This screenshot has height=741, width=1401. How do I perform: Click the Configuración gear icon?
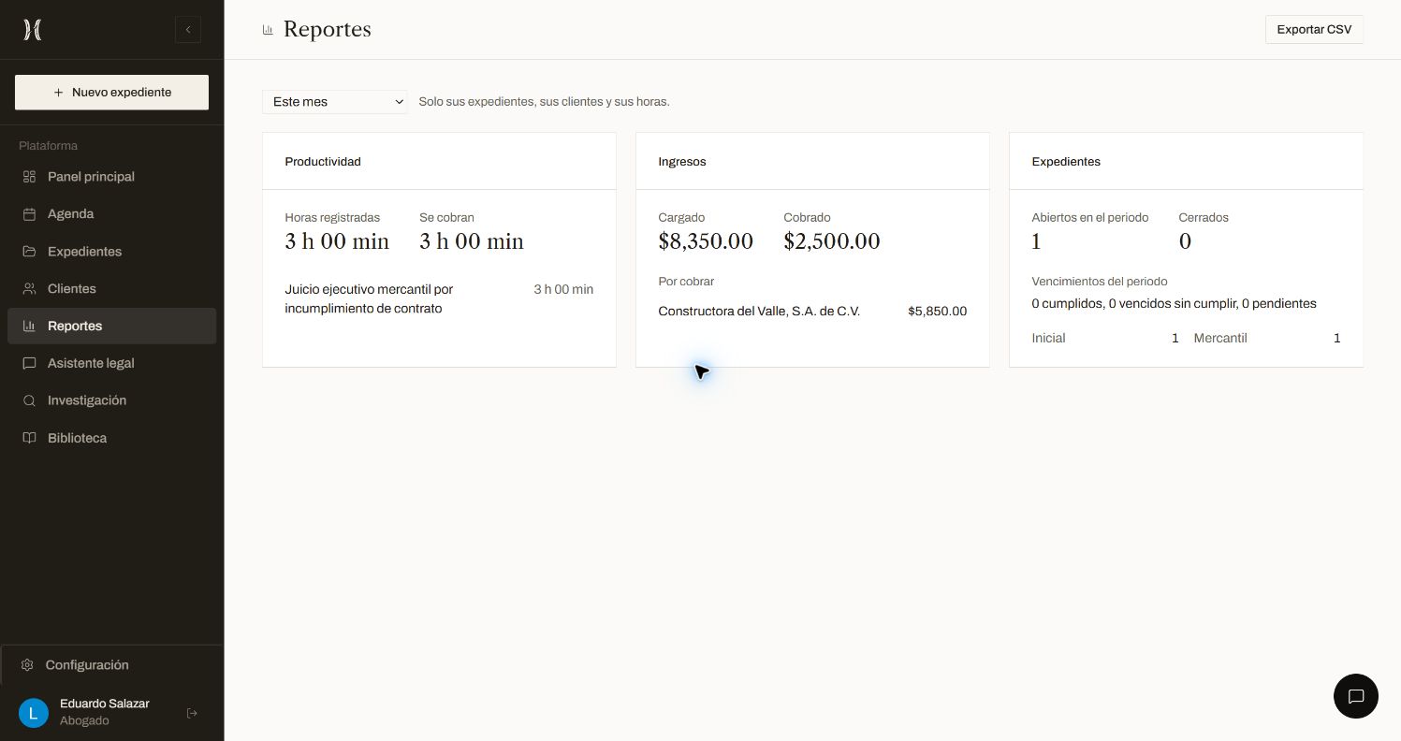(27, 665)
